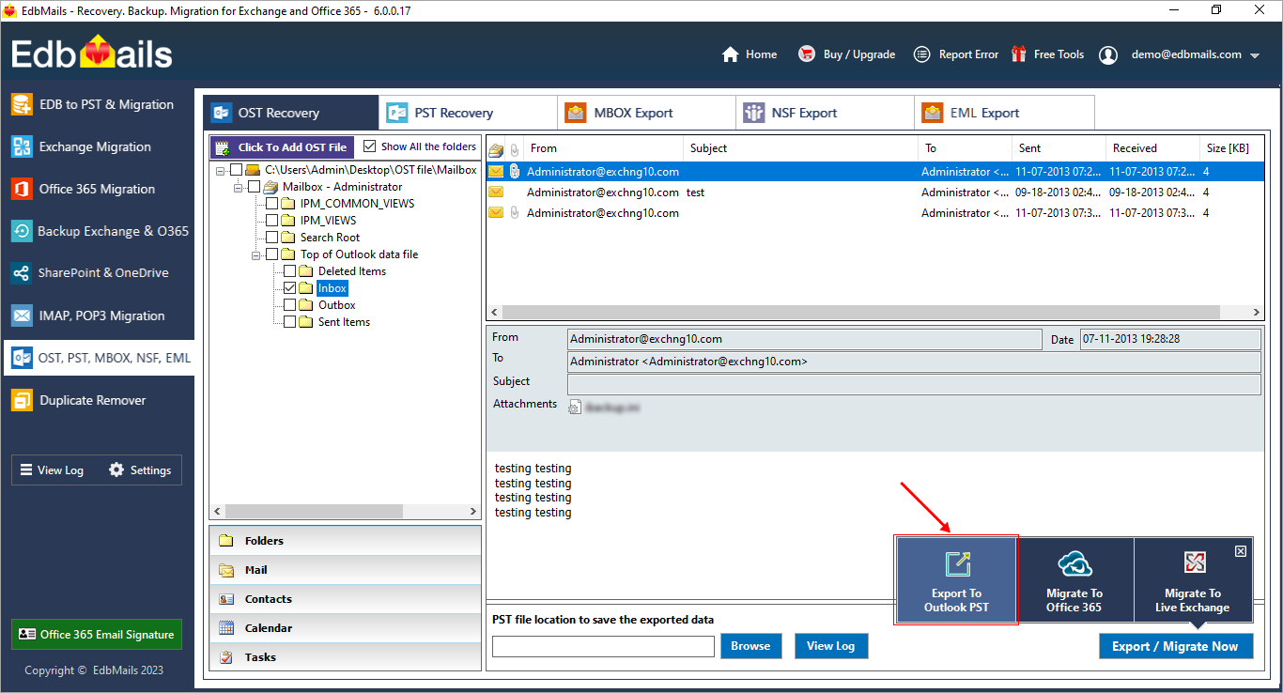1283x693 pixels.
Task: Click the View Log hamburger icon in sidebar
Action: coord(26,470)
